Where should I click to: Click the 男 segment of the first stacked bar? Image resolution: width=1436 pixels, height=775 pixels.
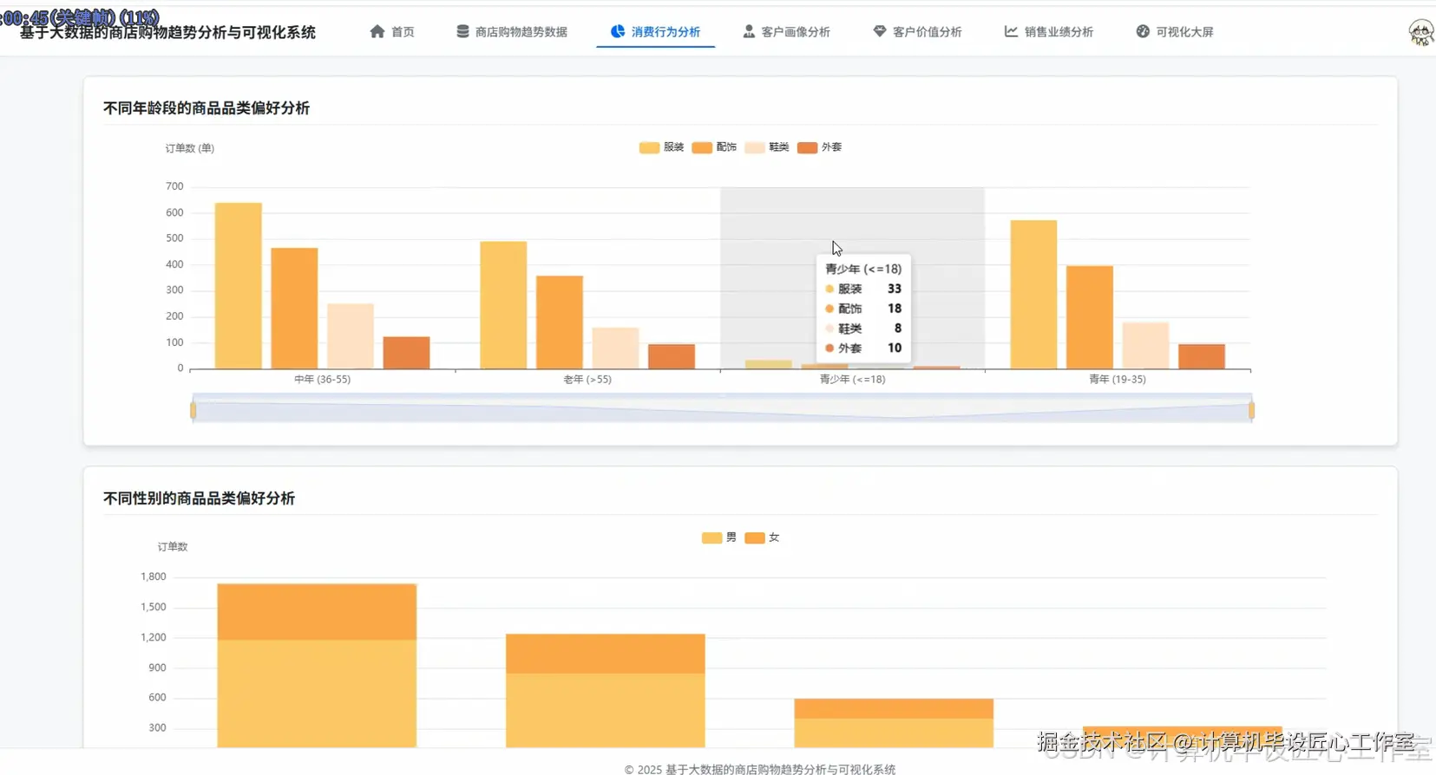click(317, 694)
